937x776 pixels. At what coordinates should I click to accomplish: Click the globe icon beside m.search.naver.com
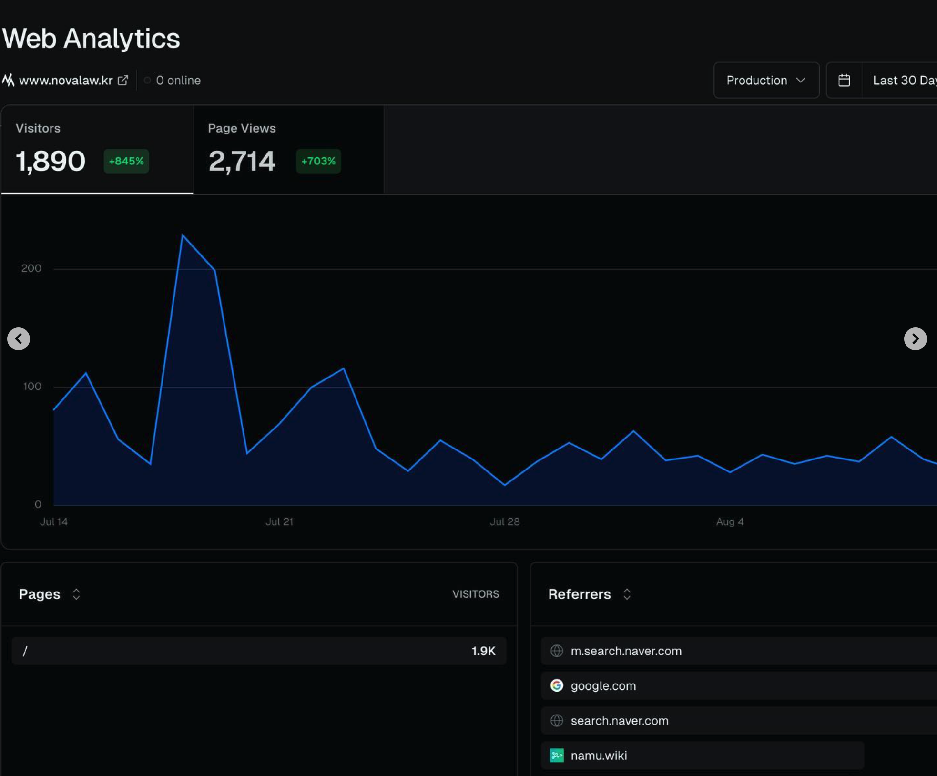point(557,651)
